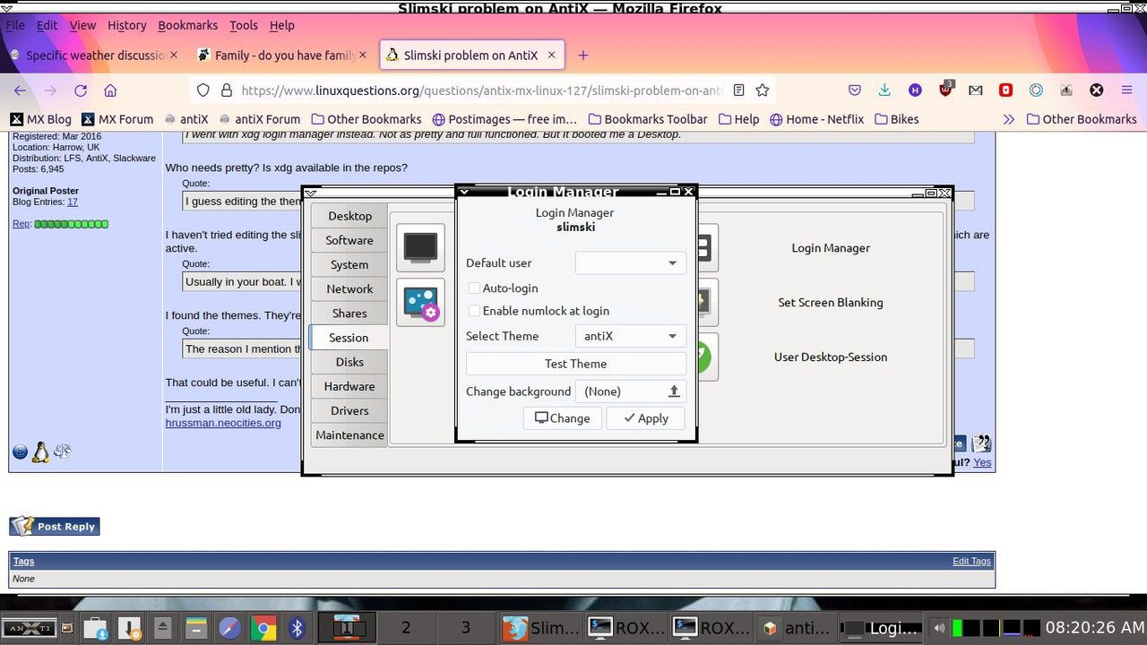Open a new tab with plus button
Viewport: 1147px width, 645px height.
coord(582,56)
